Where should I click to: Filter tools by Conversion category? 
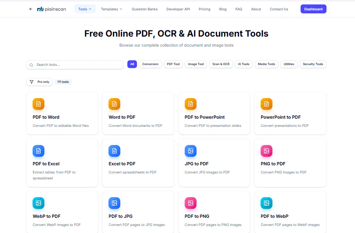tap(150, 64)
